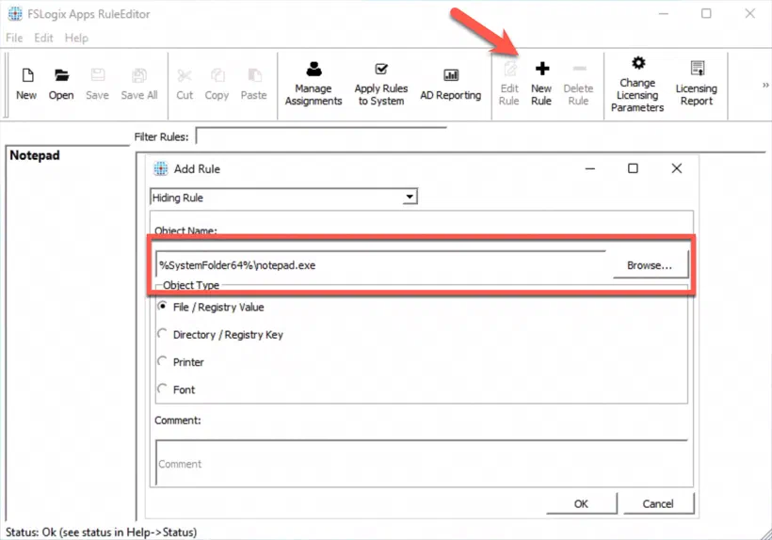
Task: Expand the toolbar overflow chevron
Action: click(x=765, y=85)
